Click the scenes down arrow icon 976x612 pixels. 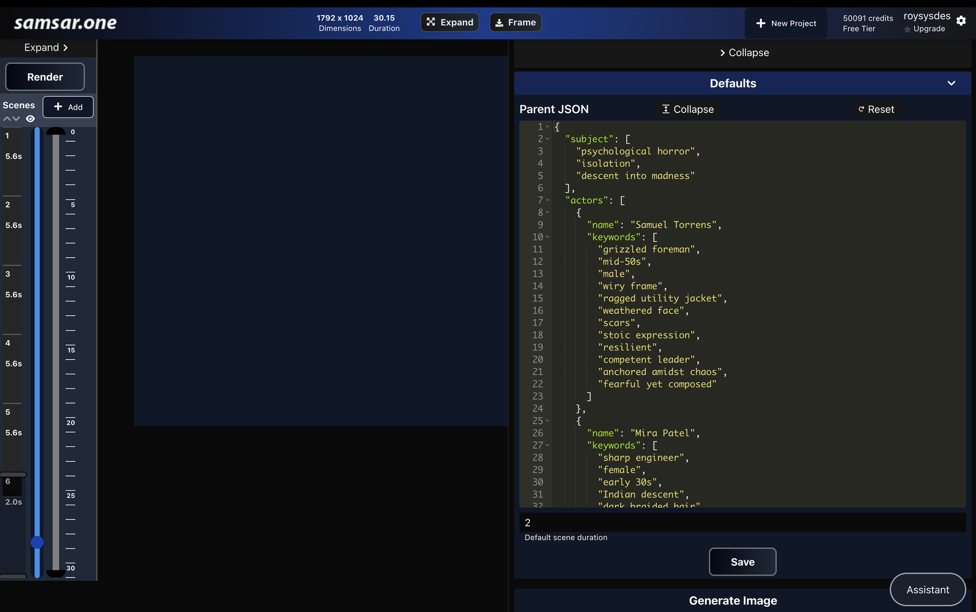[17, 119]
